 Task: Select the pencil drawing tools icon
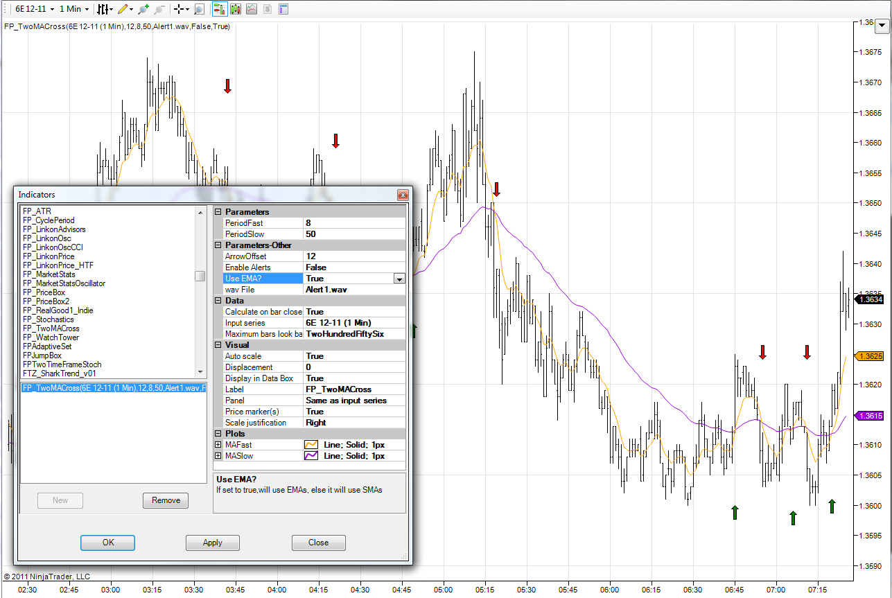(x=123, y=9)
